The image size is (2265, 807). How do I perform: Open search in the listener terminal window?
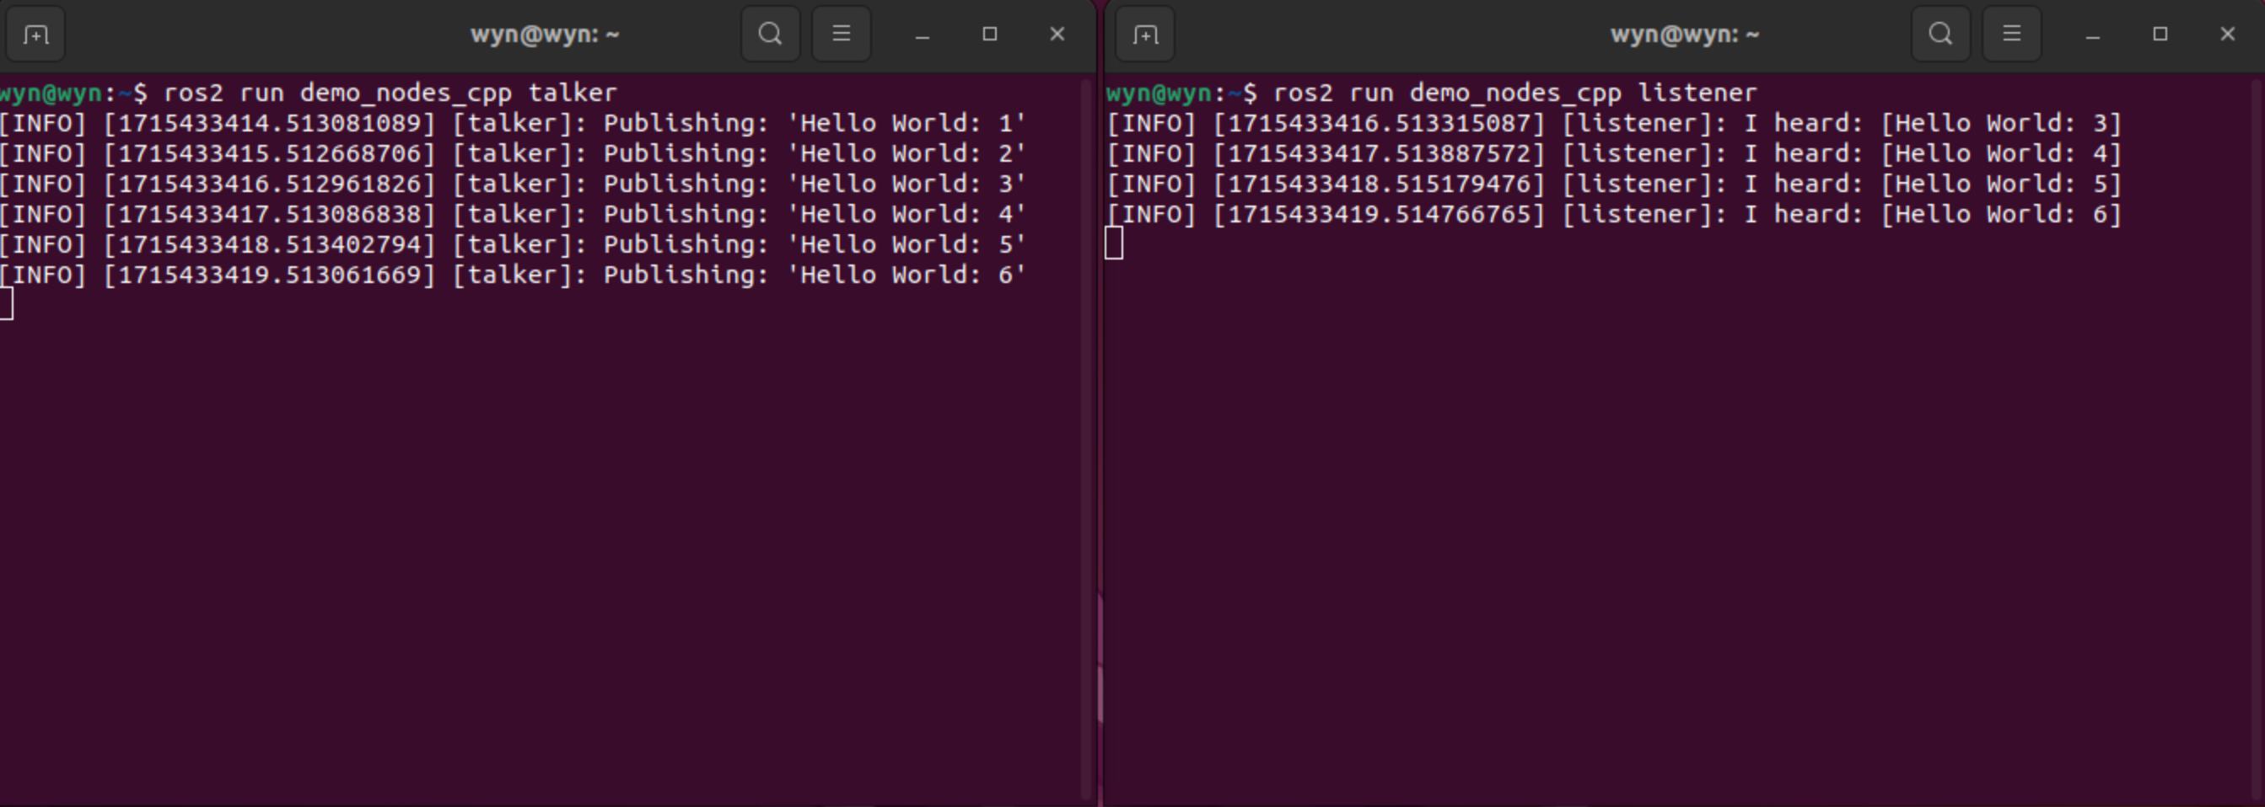pyautogui.click(x=1940, y=35)
